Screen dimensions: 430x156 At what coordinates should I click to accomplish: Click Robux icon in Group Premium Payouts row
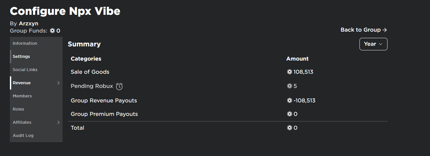coord(289,114)
